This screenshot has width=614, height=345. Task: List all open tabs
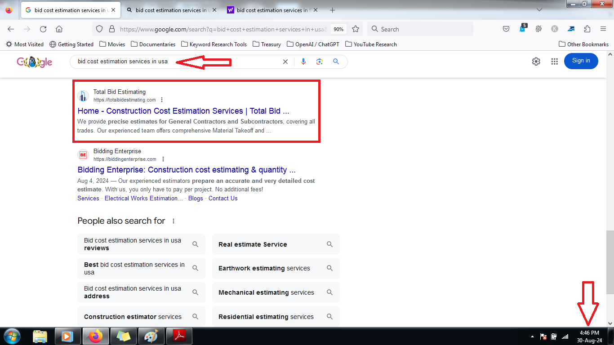[x=539, y=10]
